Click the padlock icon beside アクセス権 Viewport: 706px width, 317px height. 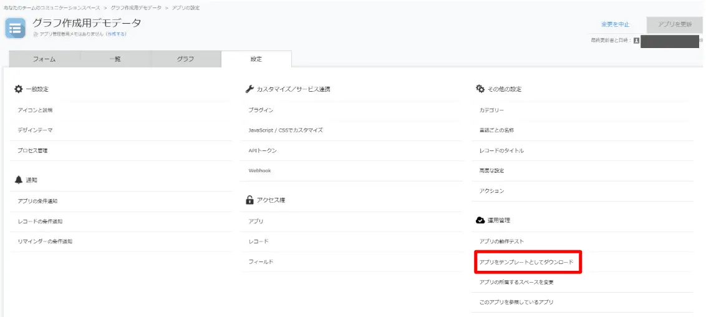250,200
